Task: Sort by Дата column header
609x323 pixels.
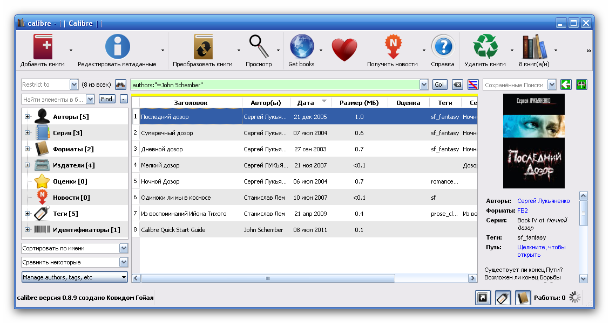Action: click(x=311, y=103)
